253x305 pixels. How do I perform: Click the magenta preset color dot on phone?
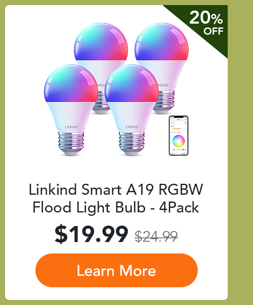[186, 150]
